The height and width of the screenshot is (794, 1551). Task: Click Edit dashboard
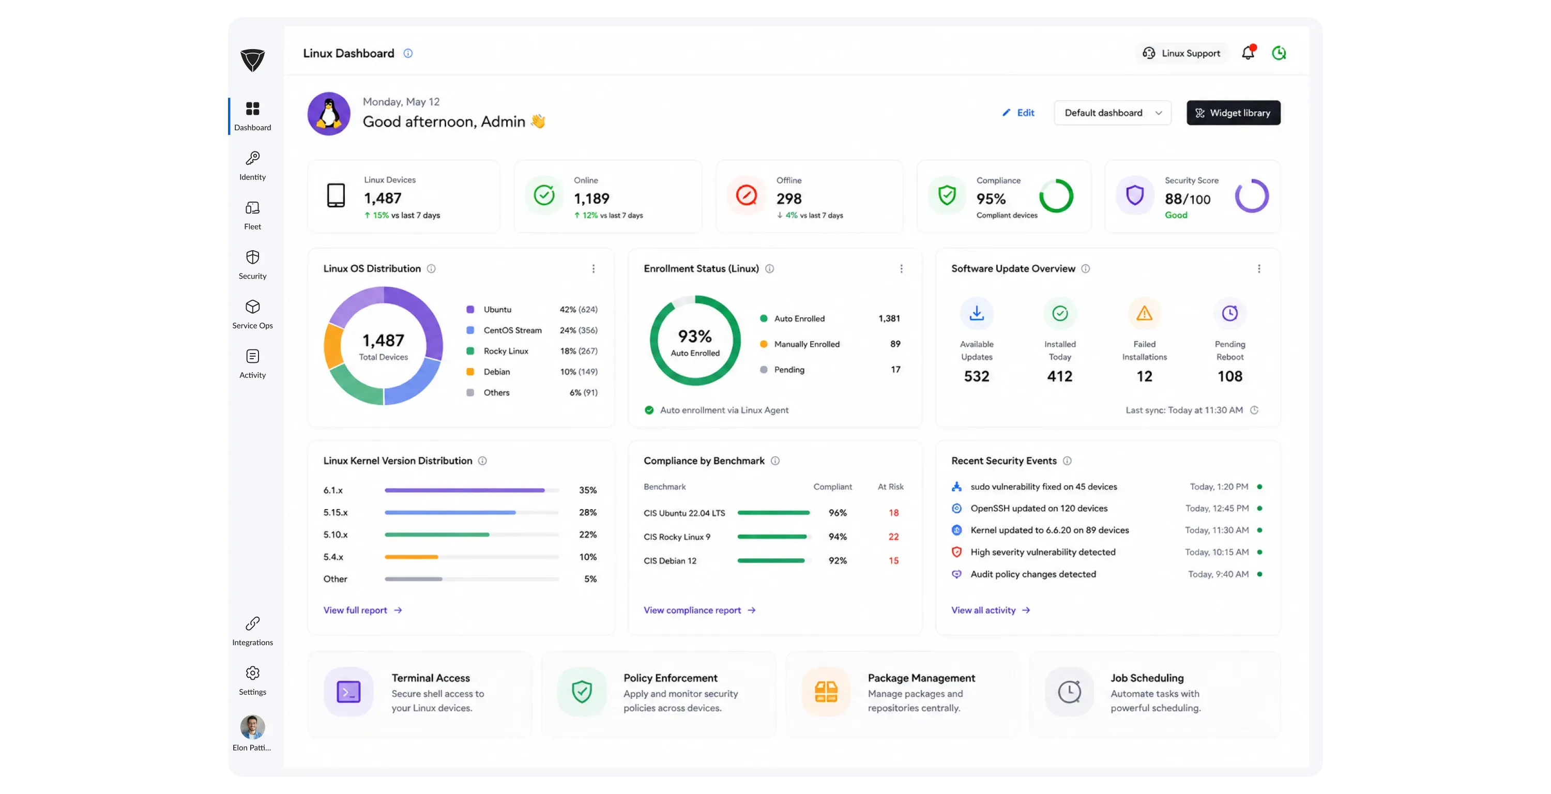pos(1017,113)
